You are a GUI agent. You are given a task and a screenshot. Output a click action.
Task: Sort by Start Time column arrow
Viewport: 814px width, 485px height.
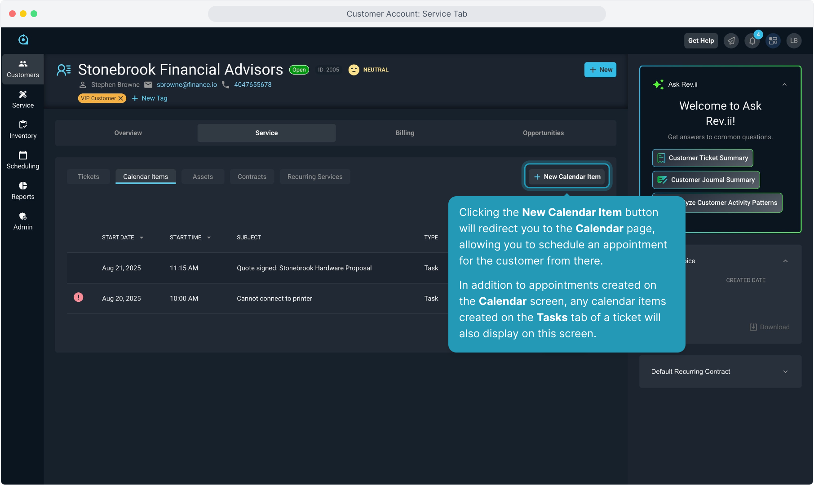[x=209, y=238]
